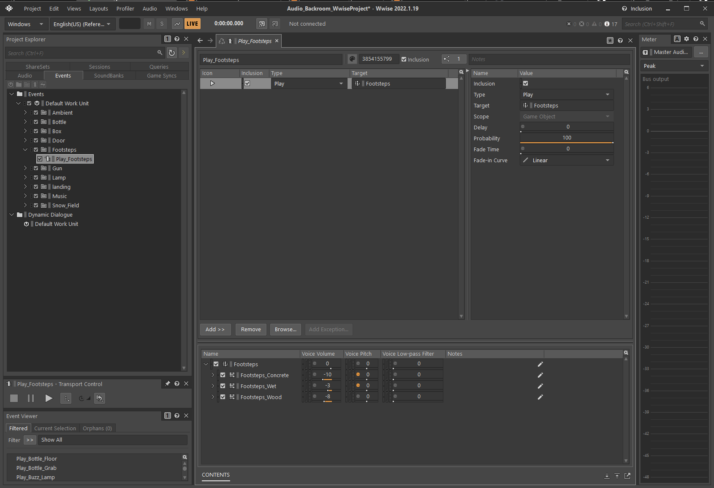The image size is (714, 488).
Task: Click the Play button in Transport Control
Action: (x=49, y=398)
